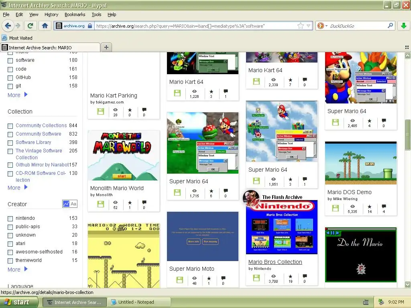
Task: Click the Monolith Mario World thumbnail
Action: (x=124, y=156)
